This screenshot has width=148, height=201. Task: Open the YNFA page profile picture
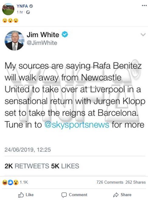tap(8, 9)
